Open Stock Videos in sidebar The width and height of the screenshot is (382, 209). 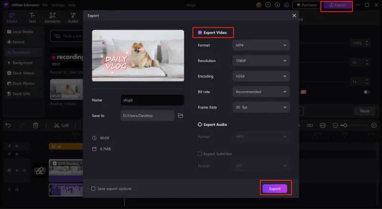tap(23, 73)
